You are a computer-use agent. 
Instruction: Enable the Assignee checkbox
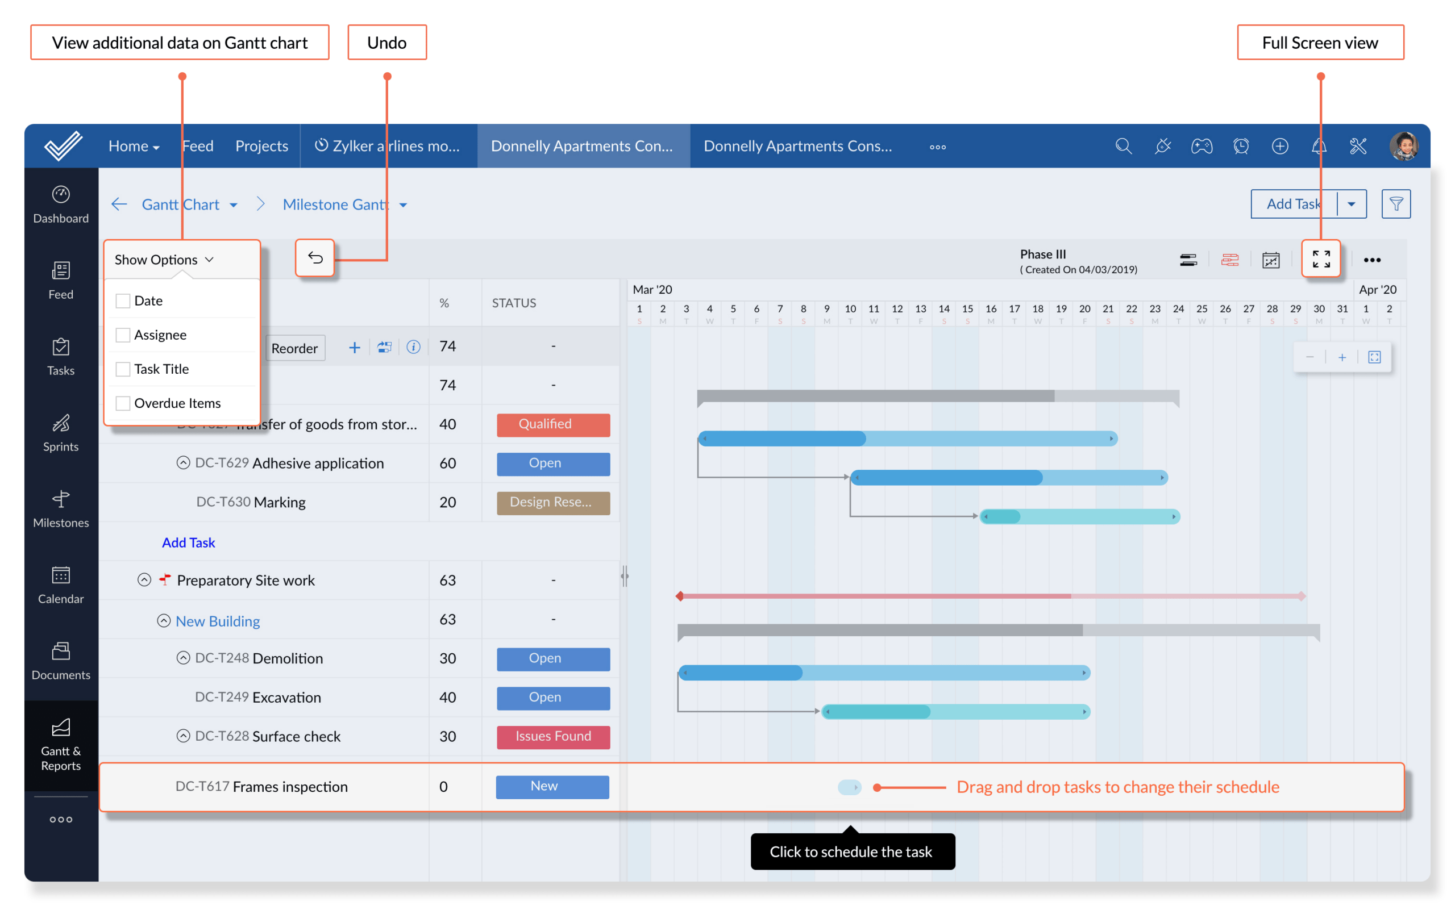(123, 335)
